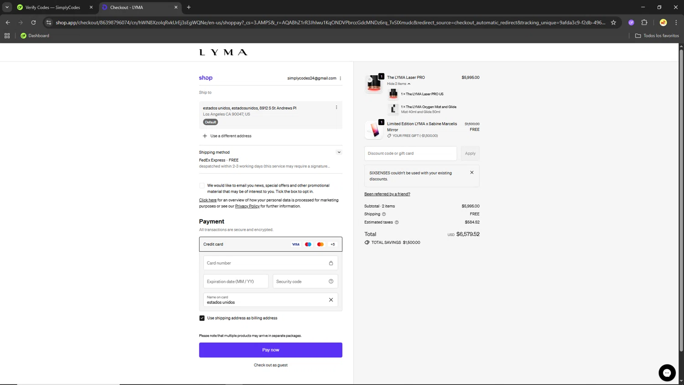Viewport: 684px width, 385px height.
Task: Click the lock icon in card number field
Action: pos(331,263)
